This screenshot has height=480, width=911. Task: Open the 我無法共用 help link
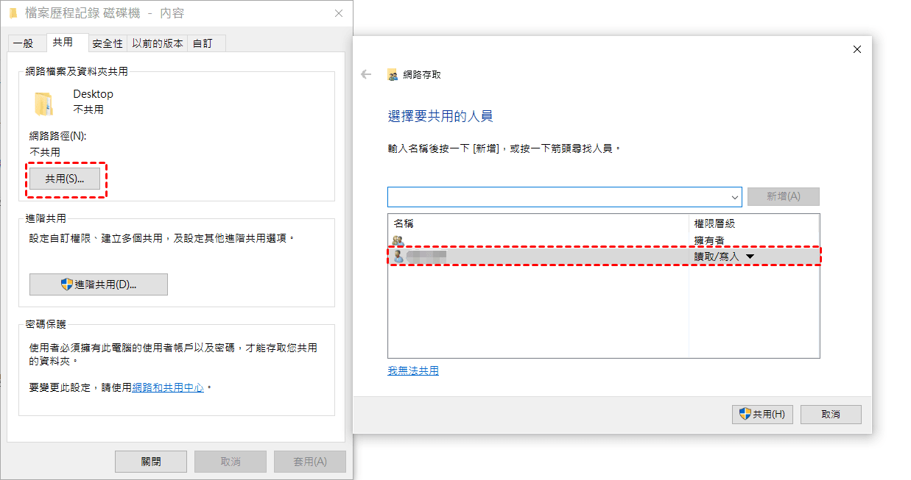(x=413, y=370)
